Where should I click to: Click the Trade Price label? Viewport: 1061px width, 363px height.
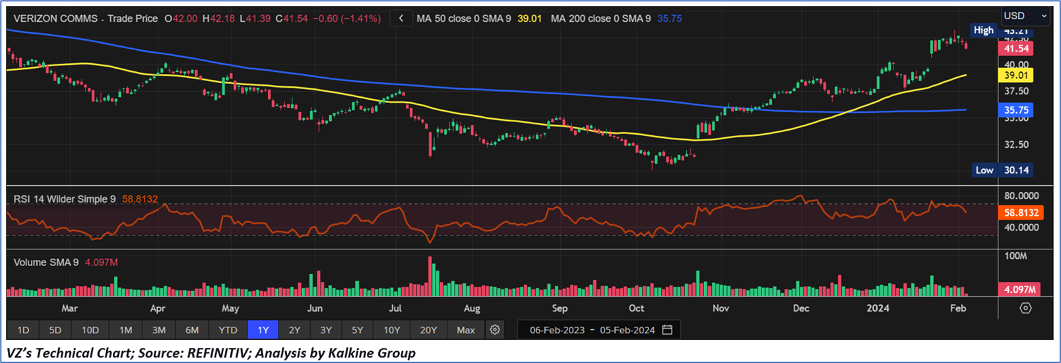[x=133, y=18]
